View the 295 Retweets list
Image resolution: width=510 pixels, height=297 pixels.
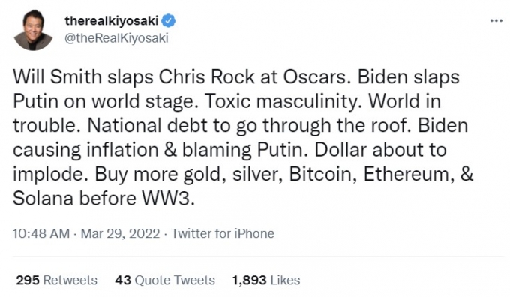click(x=56, y=280)
